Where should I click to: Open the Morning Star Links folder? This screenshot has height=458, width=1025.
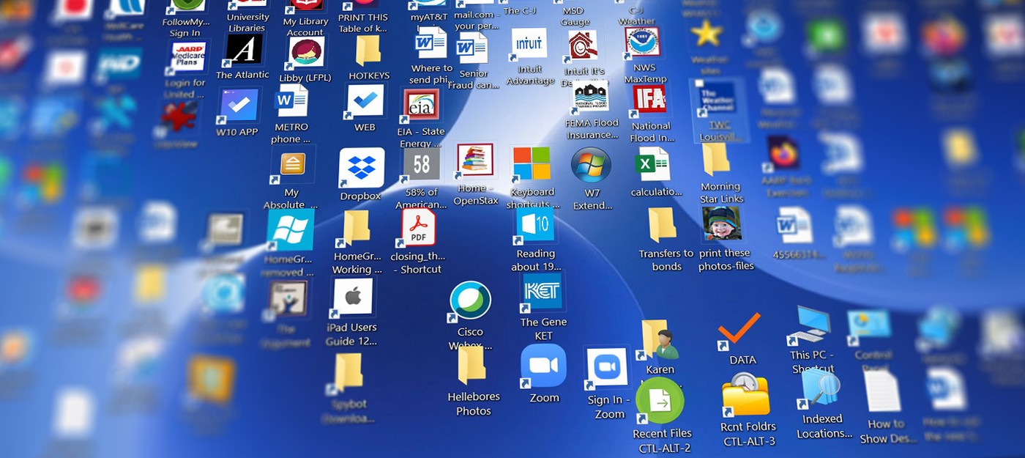click(x=715, y=160)
